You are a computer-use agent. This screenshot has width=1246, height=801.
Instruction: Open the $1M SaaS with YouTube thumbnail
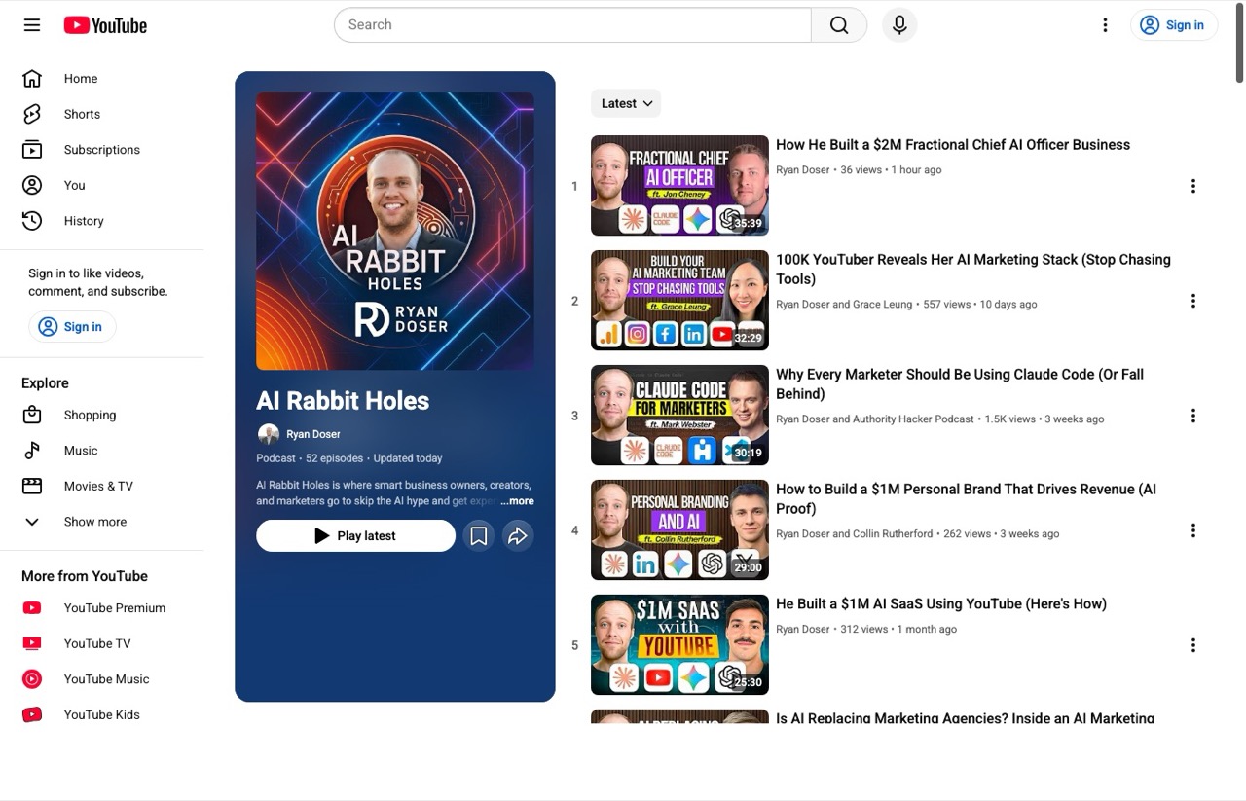pos(679,644)
